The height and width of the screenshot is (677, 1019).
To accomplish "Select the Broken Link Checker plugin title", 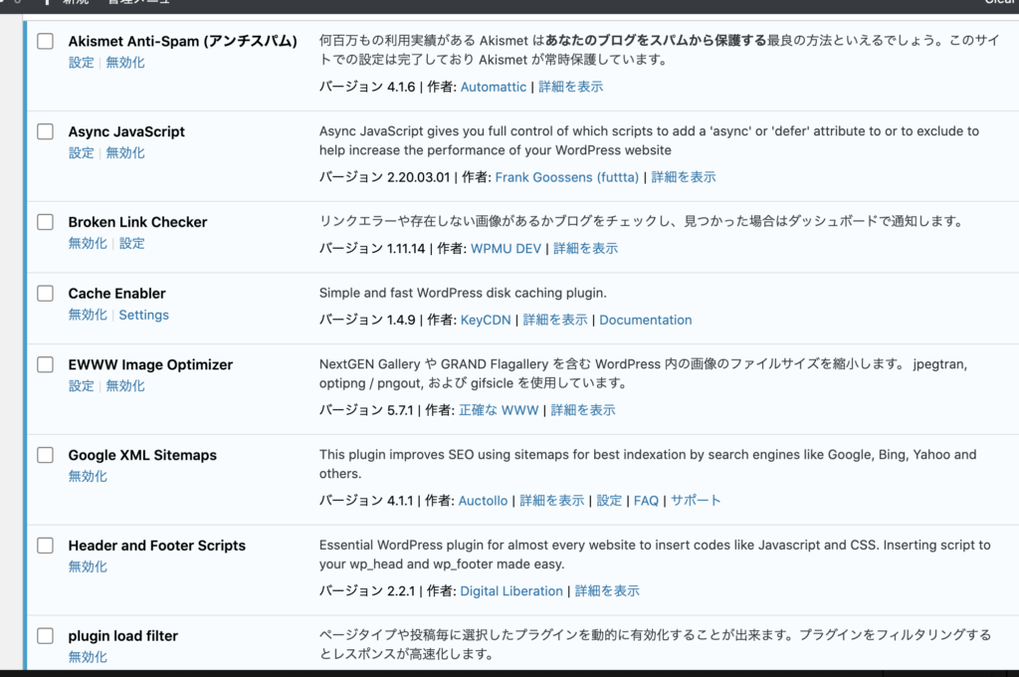I will tap(137, 222).
